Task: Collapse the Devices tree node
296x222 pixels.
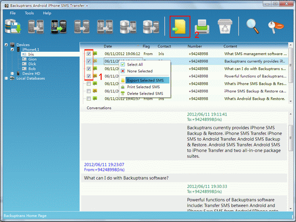Action: pyautogui.click(x=6, y=45)
